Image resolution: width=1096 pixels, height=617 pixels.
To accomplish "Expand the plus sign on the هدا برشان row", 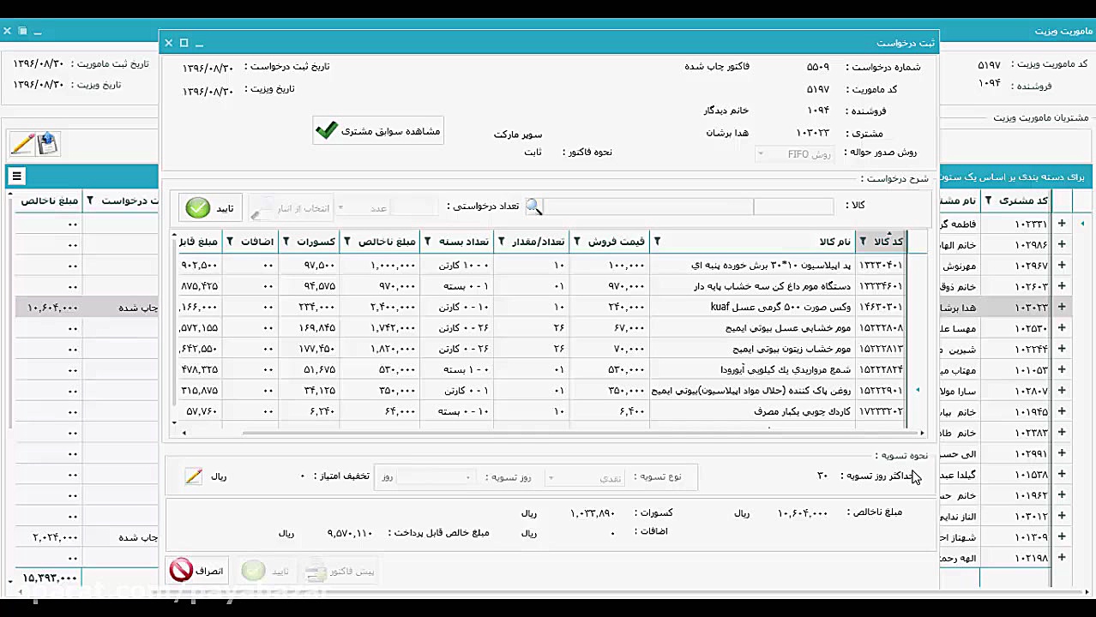I will coord(1062,306).
